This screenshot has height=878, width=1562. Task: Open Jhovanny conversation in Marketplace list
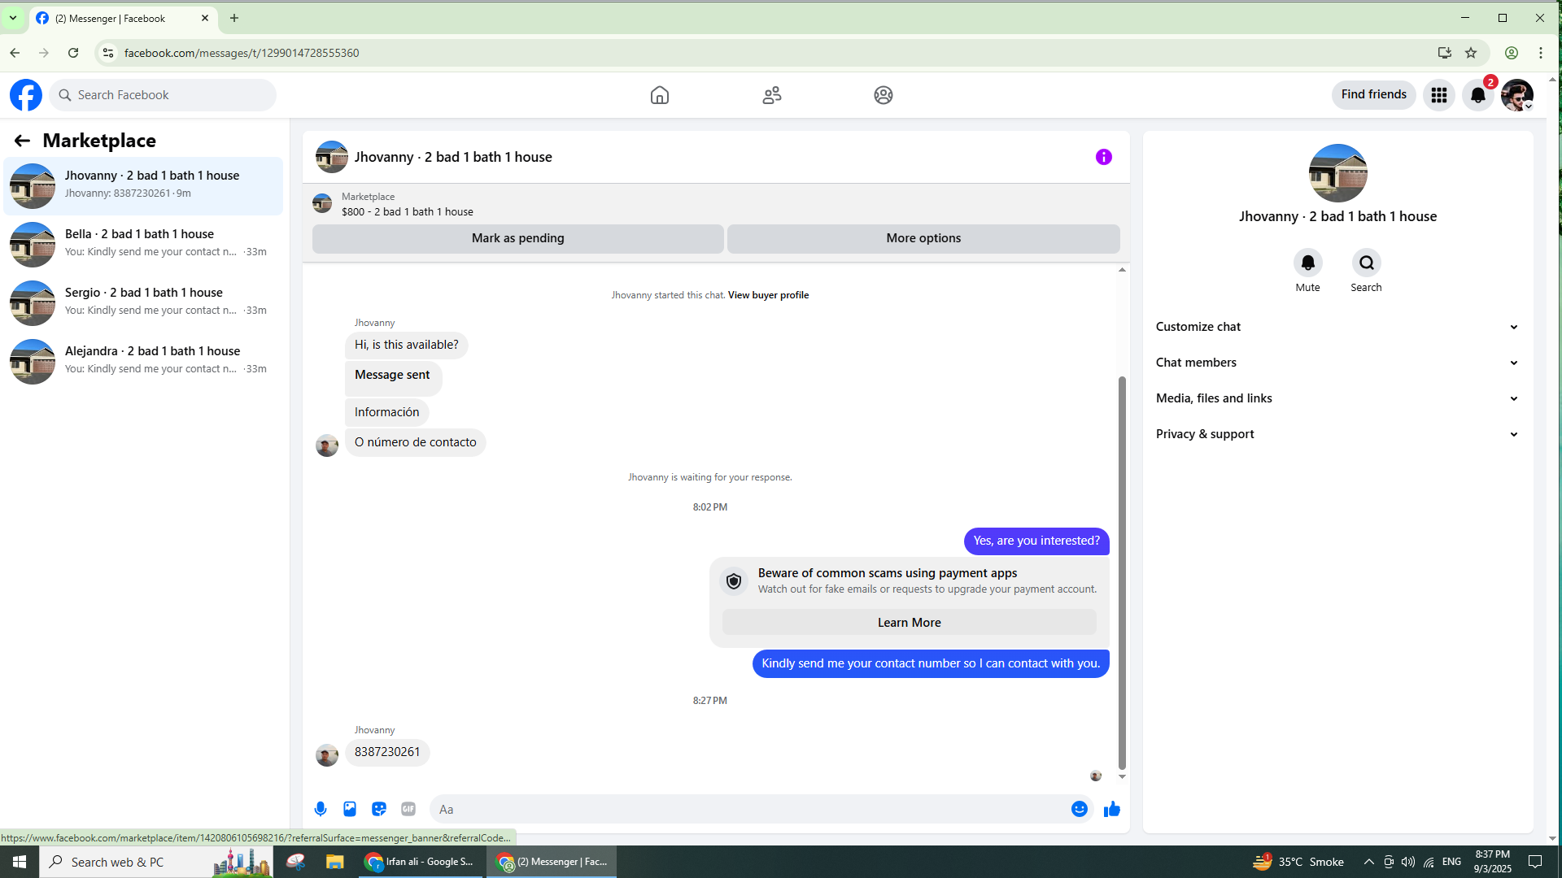click(143, 186)
